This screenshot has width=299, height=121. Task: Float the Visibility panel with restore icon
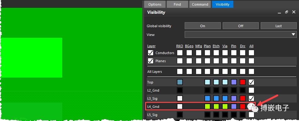click(286, 12)
